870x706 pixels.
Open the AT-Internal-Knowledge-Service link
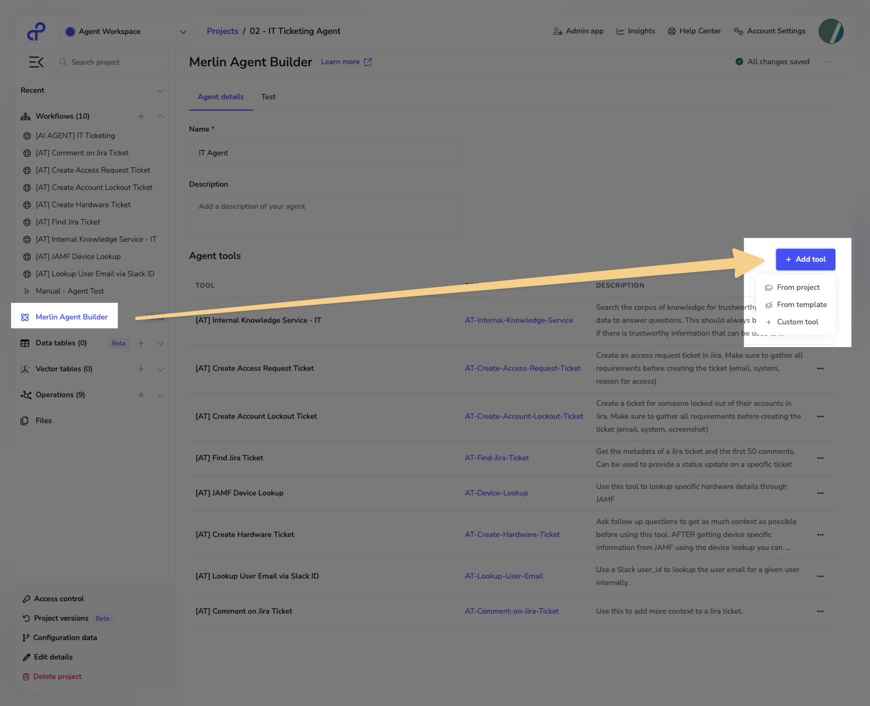(518, 321)
